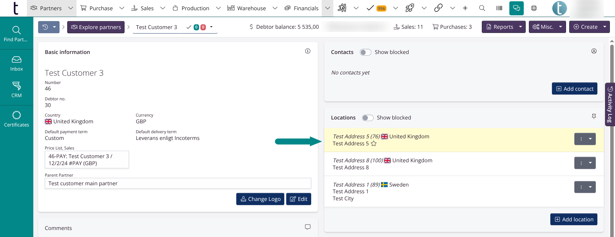Open CRM from the sidebar

pos(17,90)
